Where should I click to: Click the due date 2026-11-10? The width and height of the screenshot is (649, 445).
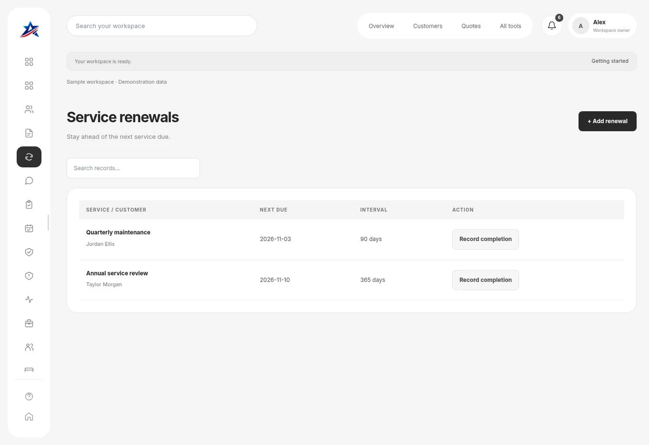click(x=275, y=280)
